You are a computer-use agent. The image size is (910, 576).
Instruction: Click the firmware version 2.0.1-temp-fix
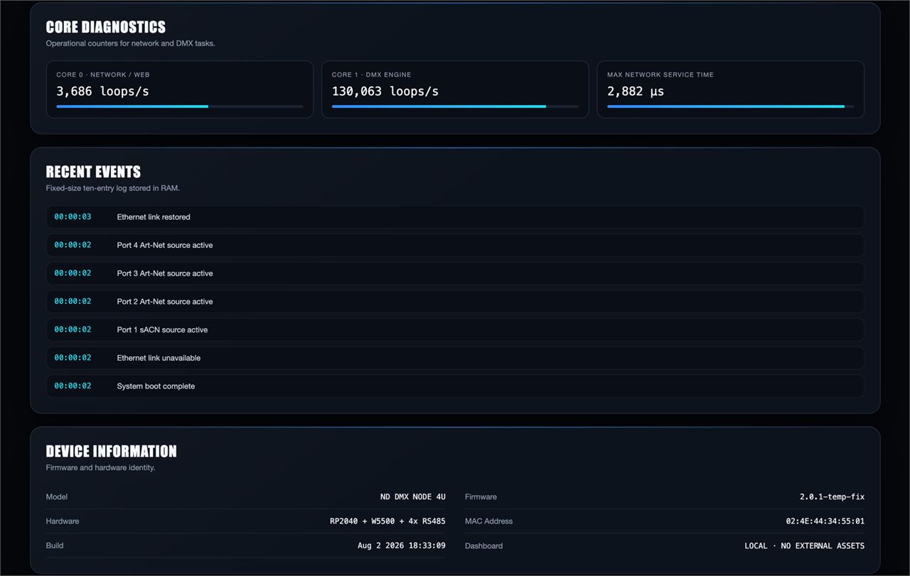[832, 497]
